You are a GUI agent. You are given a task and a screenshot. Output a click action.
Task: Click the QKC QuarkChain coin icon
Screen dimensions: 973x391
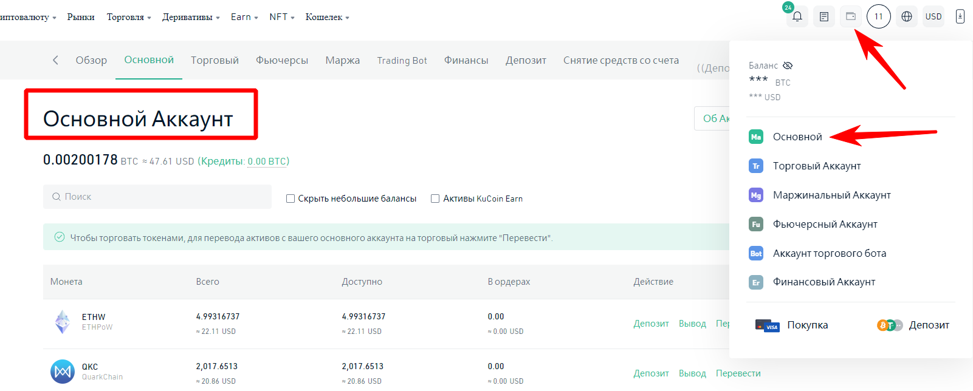(63, 372)
